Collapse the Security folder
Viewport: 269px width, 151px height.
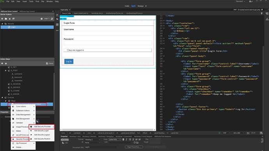2,24
